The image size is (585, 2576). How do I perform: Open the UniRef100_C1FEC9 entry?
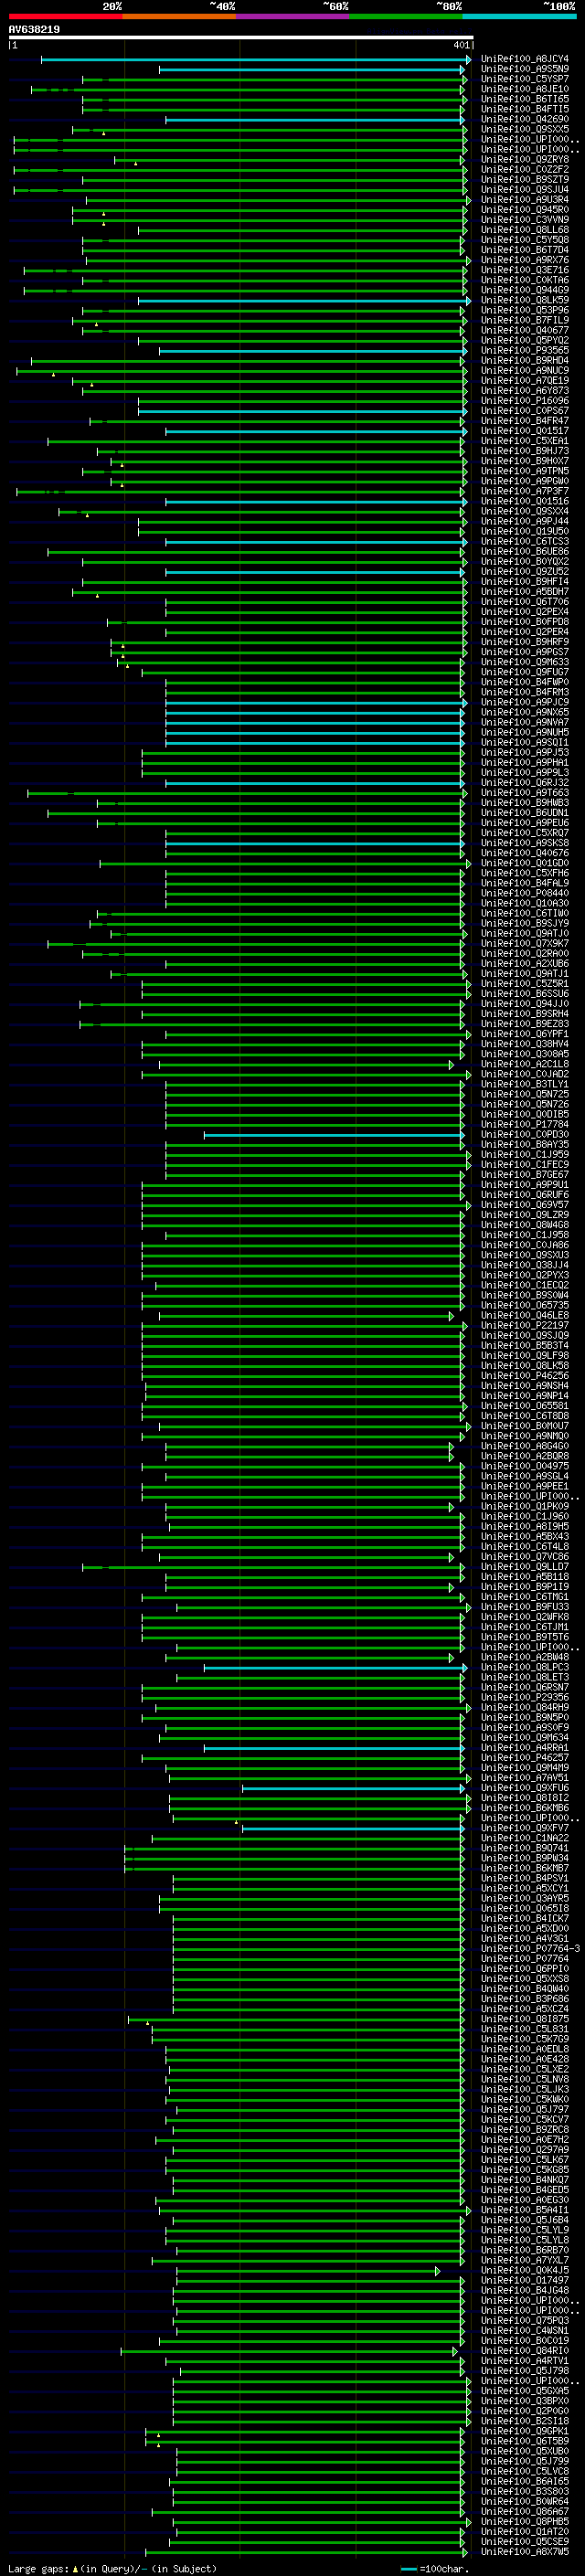(x=525, y=1165)
